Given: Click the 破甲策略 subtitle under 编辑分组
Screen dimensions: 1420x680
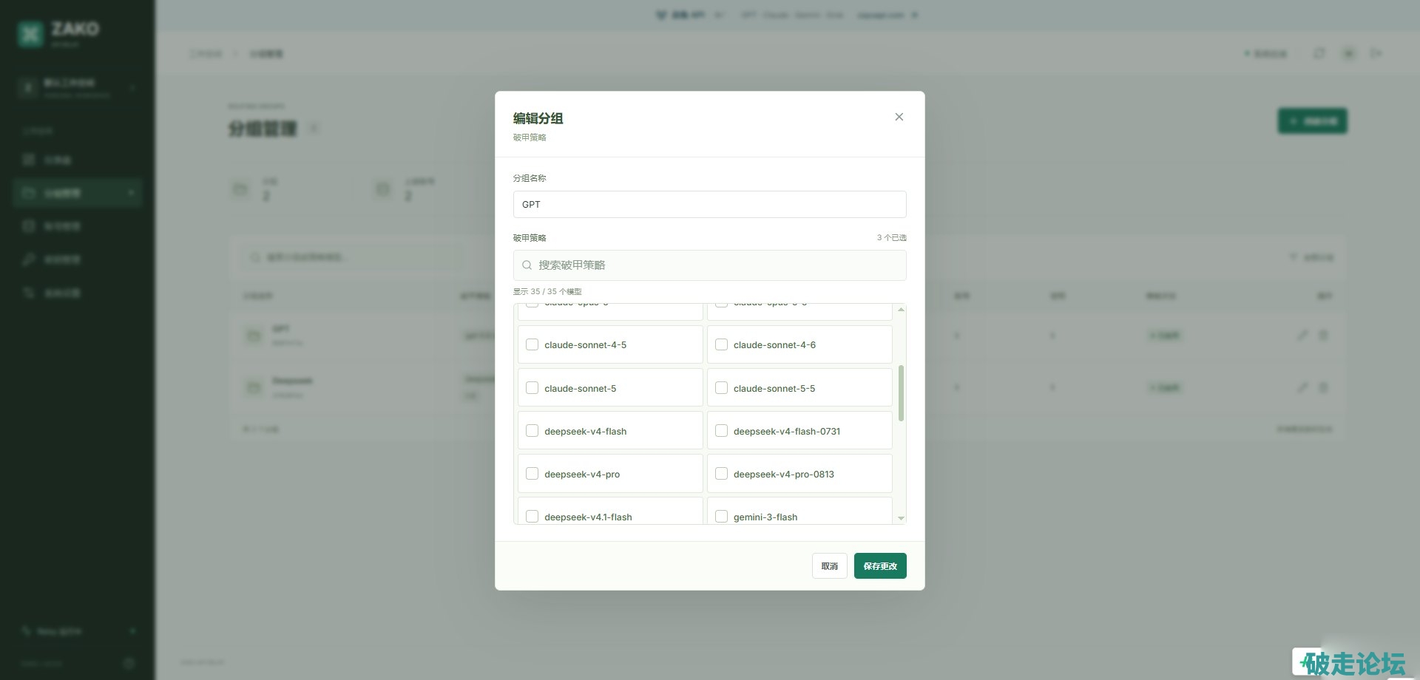Looking at the screenshot, I should [x=530, y=137].
